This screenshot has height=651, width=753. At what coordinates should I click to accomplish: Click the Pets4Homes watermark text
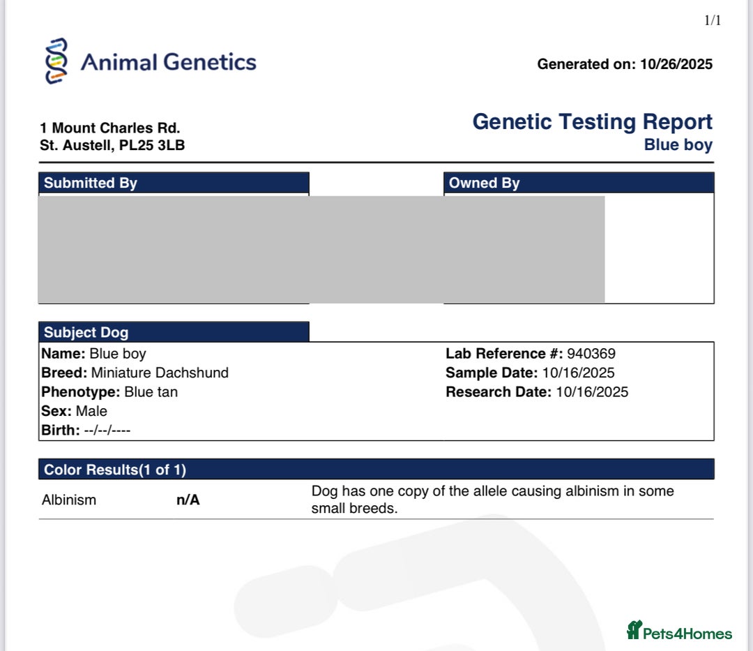click(687, 634)
